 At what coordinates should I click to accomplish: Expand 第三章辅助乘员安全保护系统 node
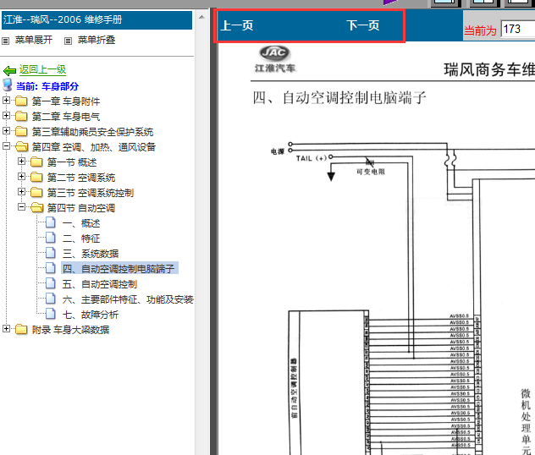tap(6, 131)
